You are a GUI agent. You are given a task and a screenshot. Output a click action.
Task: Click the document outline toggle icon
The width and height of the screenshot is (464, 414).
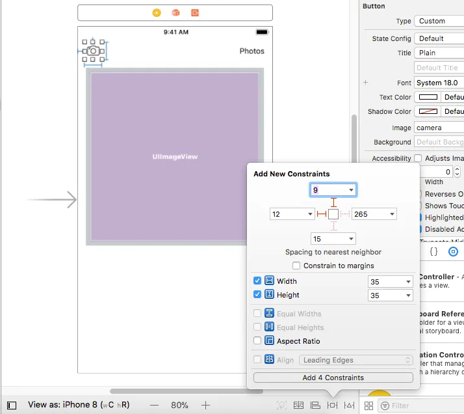point(12,405)
